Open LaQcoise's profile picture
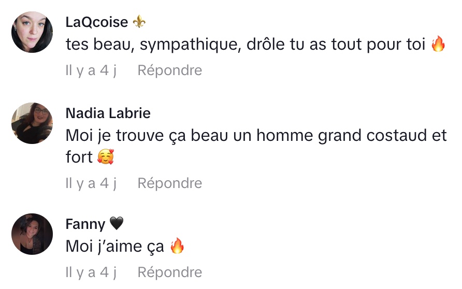Viewport: 462px width, 289px height. [32, 32]
